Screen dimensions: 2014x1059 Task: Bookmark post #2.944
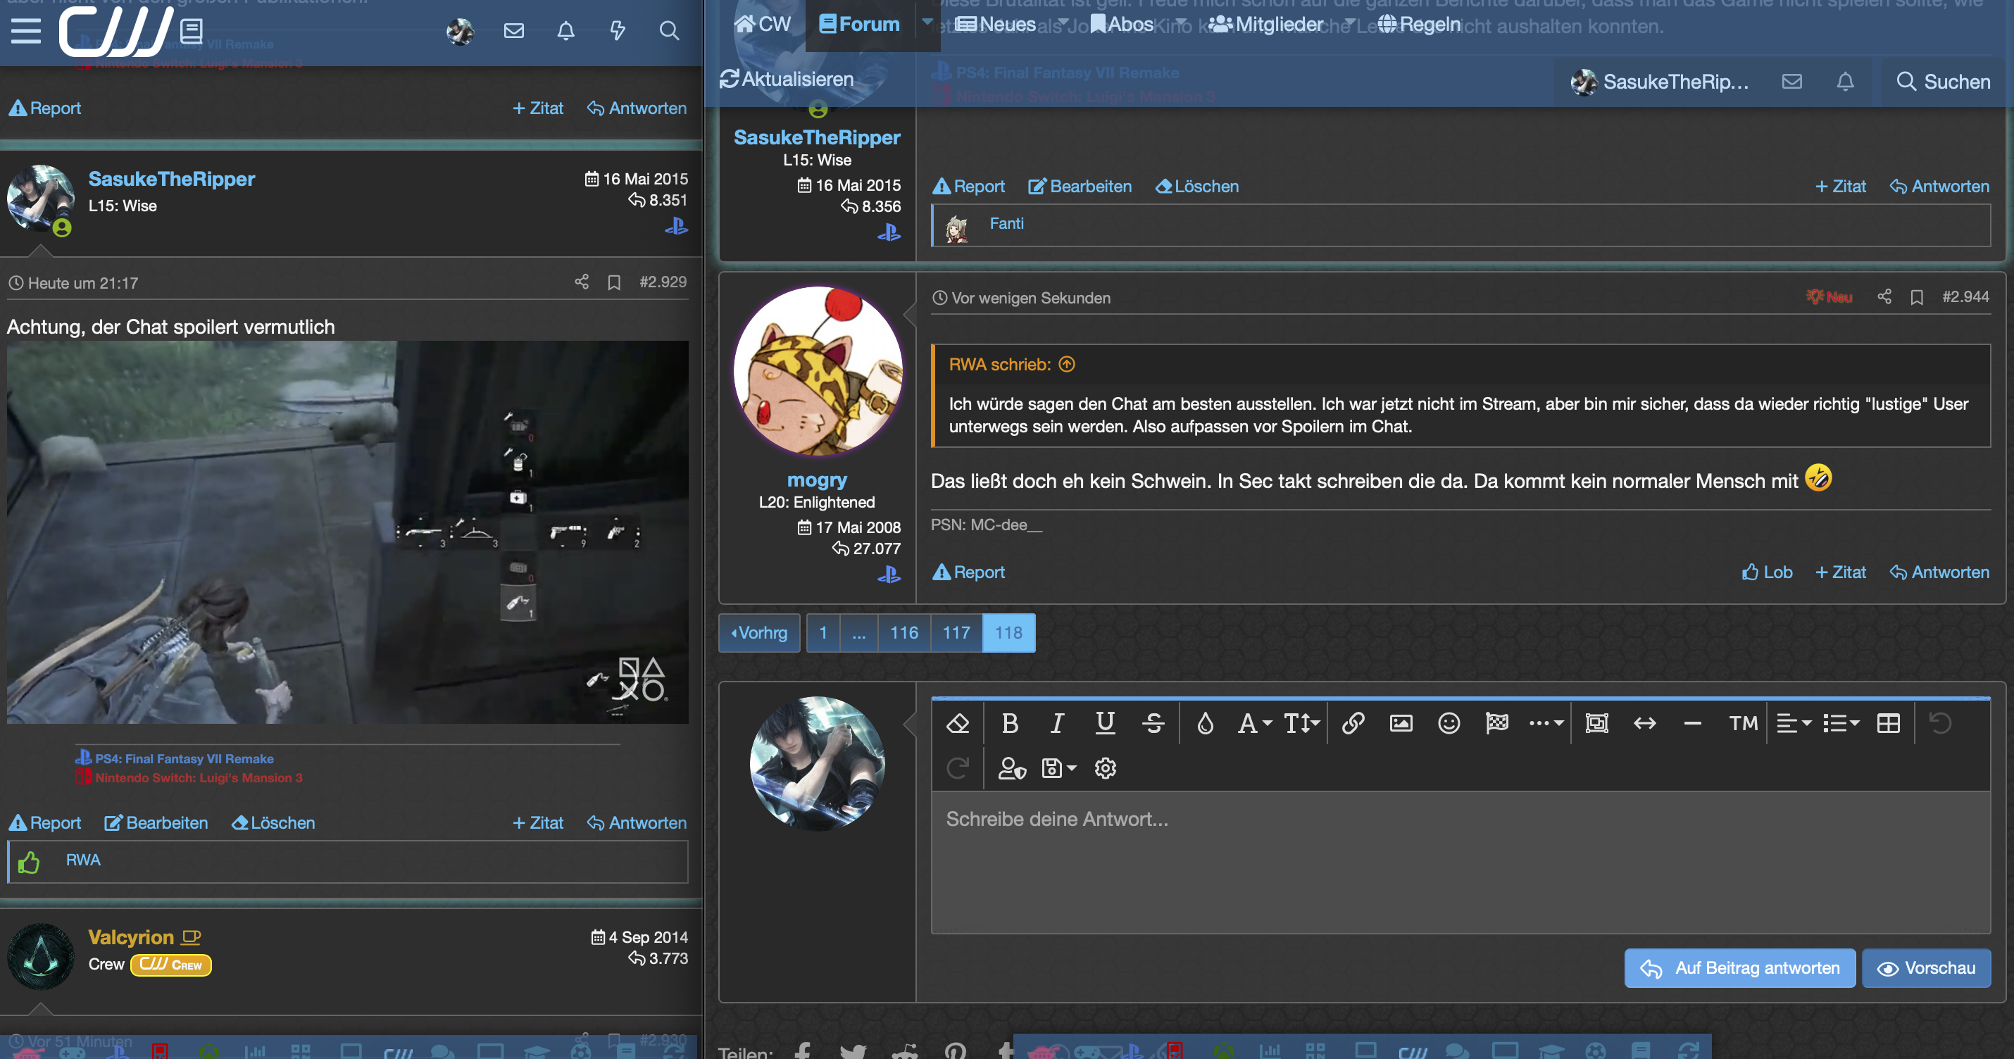click(x=1917, y=297)
